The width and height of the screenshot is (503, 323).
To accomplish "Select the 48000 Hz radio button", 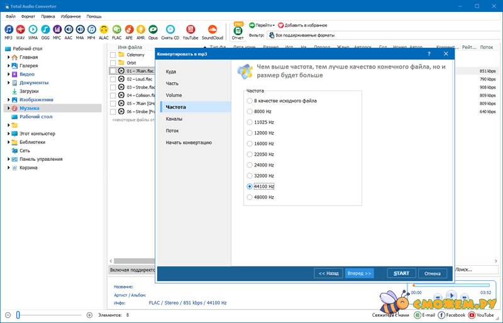I will [250, 197].
